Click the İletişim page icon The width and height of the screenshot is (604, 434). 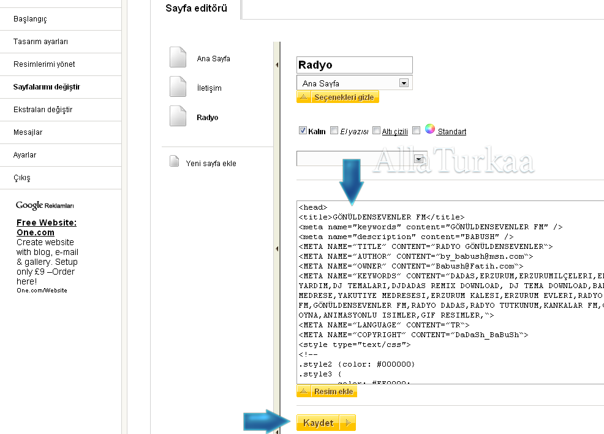click(178, 87)
